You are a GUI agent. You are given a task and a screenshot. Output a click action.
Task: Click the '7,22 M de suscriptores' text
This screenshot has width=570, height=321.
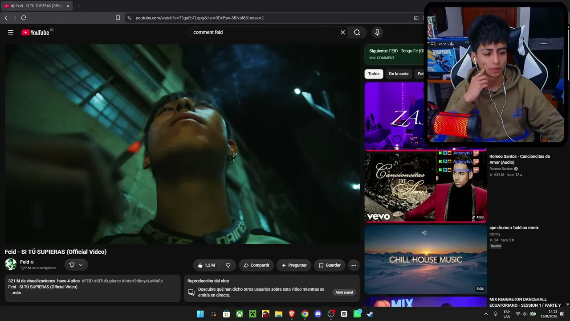(38, 268)
